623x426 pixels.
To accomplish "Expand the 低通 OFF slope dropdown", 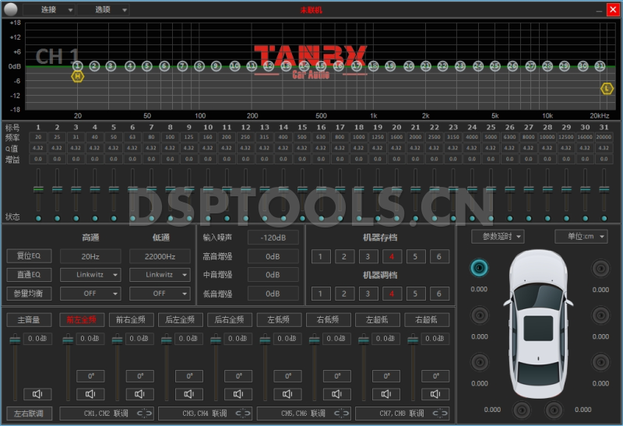I will [160, 294].
